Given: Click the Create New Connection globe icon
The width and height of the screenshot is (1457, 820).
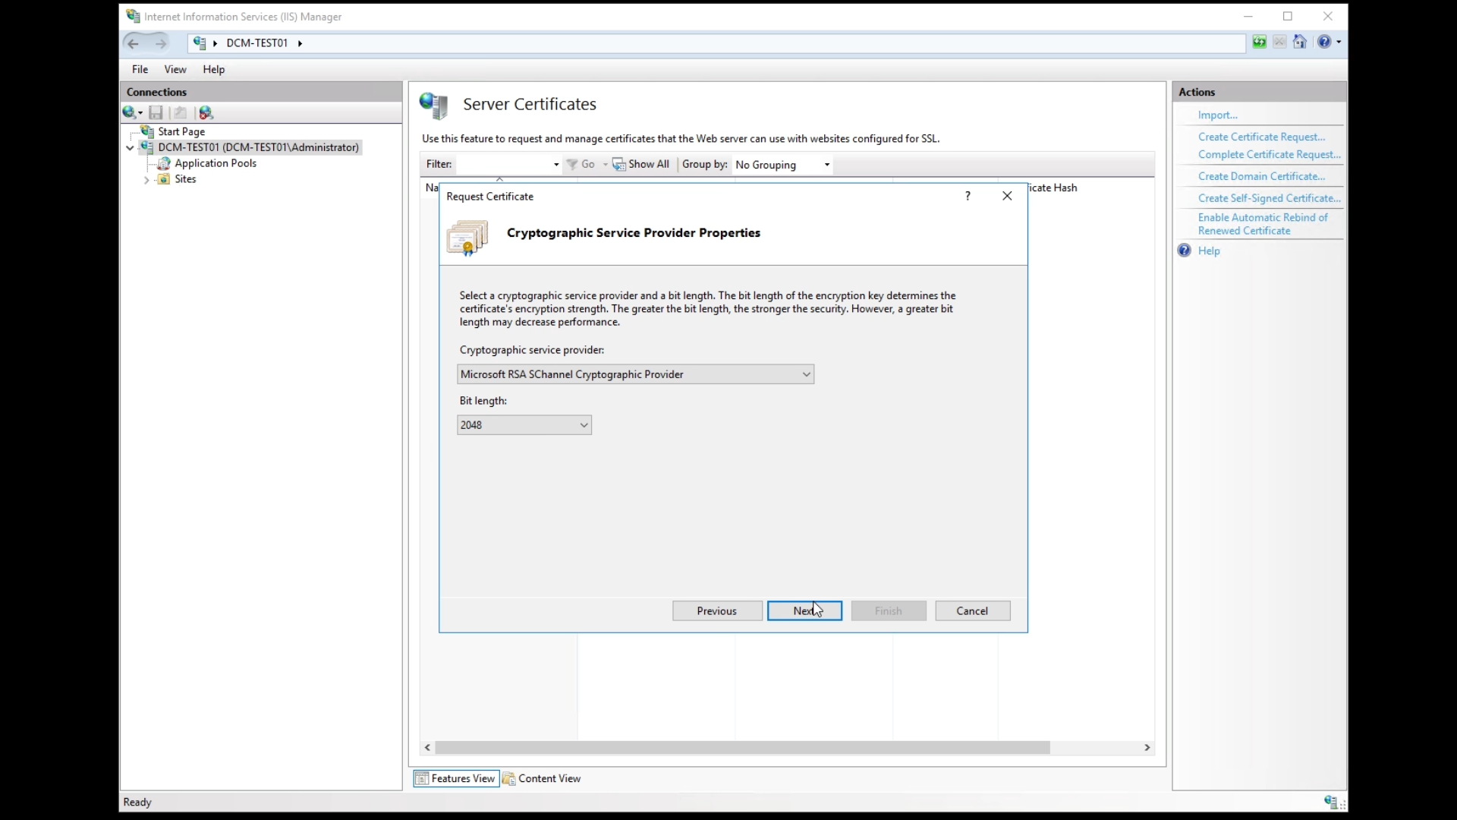Looking at the screenshot, I should pos(130,113).
